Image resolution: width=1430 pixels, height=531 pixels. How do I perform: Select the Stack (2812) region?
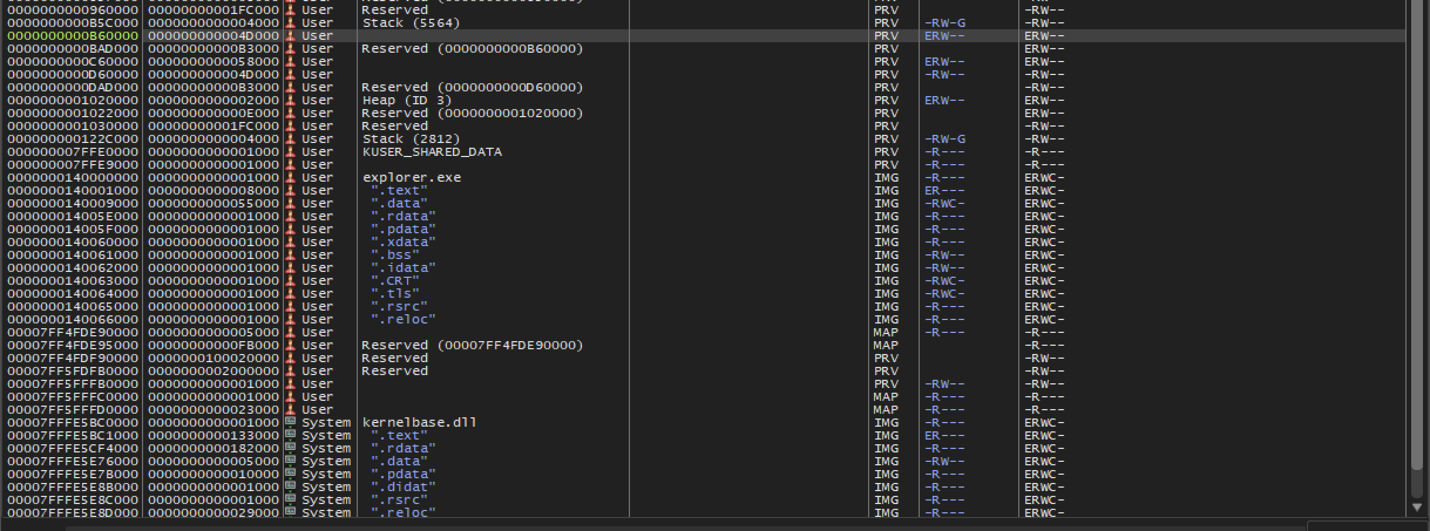coord(411,139)
